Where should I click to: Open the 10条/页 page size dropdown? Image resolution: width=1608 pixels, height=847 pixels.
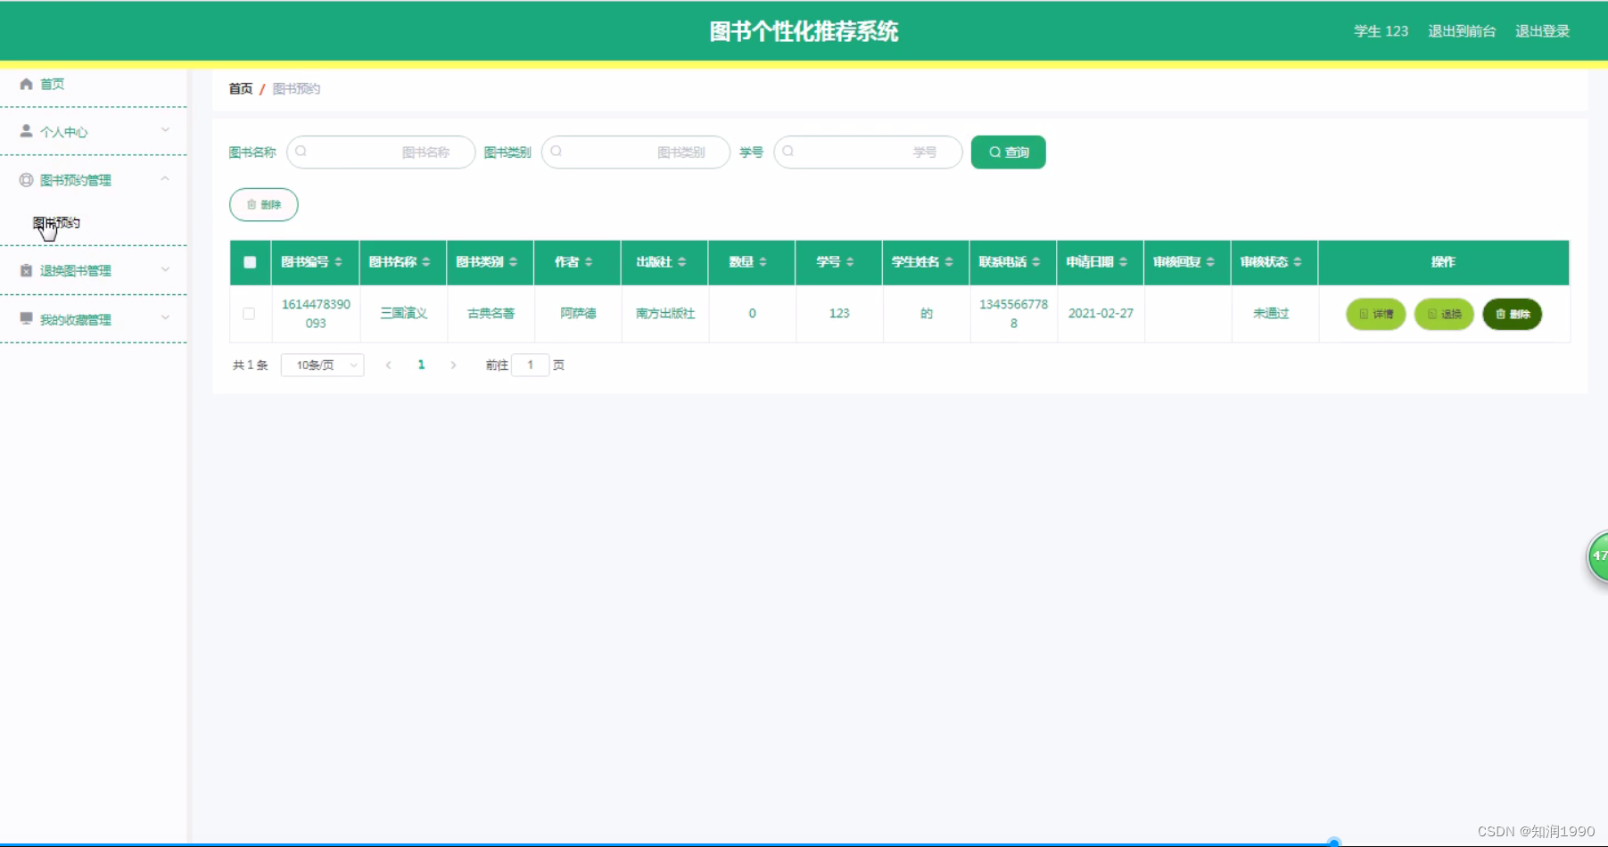tap(322, 365)
